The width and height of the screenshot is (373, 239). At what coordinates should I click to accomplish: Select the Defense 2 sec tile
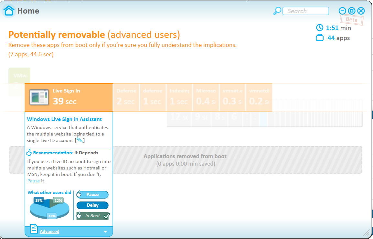[126, 97]
